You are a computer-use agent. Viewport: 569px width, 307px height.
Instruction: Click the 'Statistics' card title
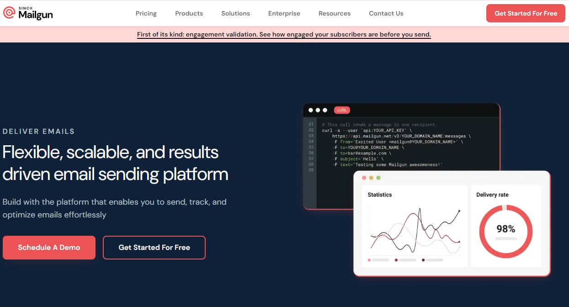tap(380, 195)
